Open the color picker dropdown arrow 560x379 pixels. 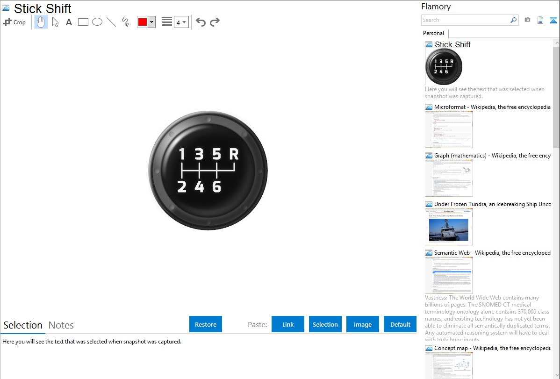coord(151,22)
